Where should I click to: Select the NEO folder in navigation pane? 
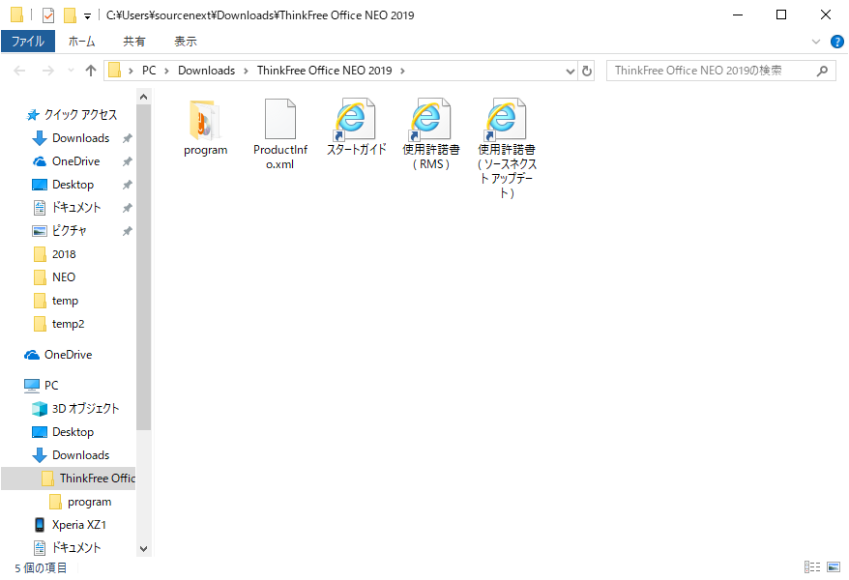point(64,277)
